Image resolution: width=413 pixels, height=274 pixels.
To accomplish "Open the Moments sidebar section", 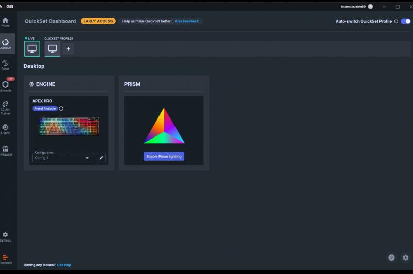I will (5, 86).
